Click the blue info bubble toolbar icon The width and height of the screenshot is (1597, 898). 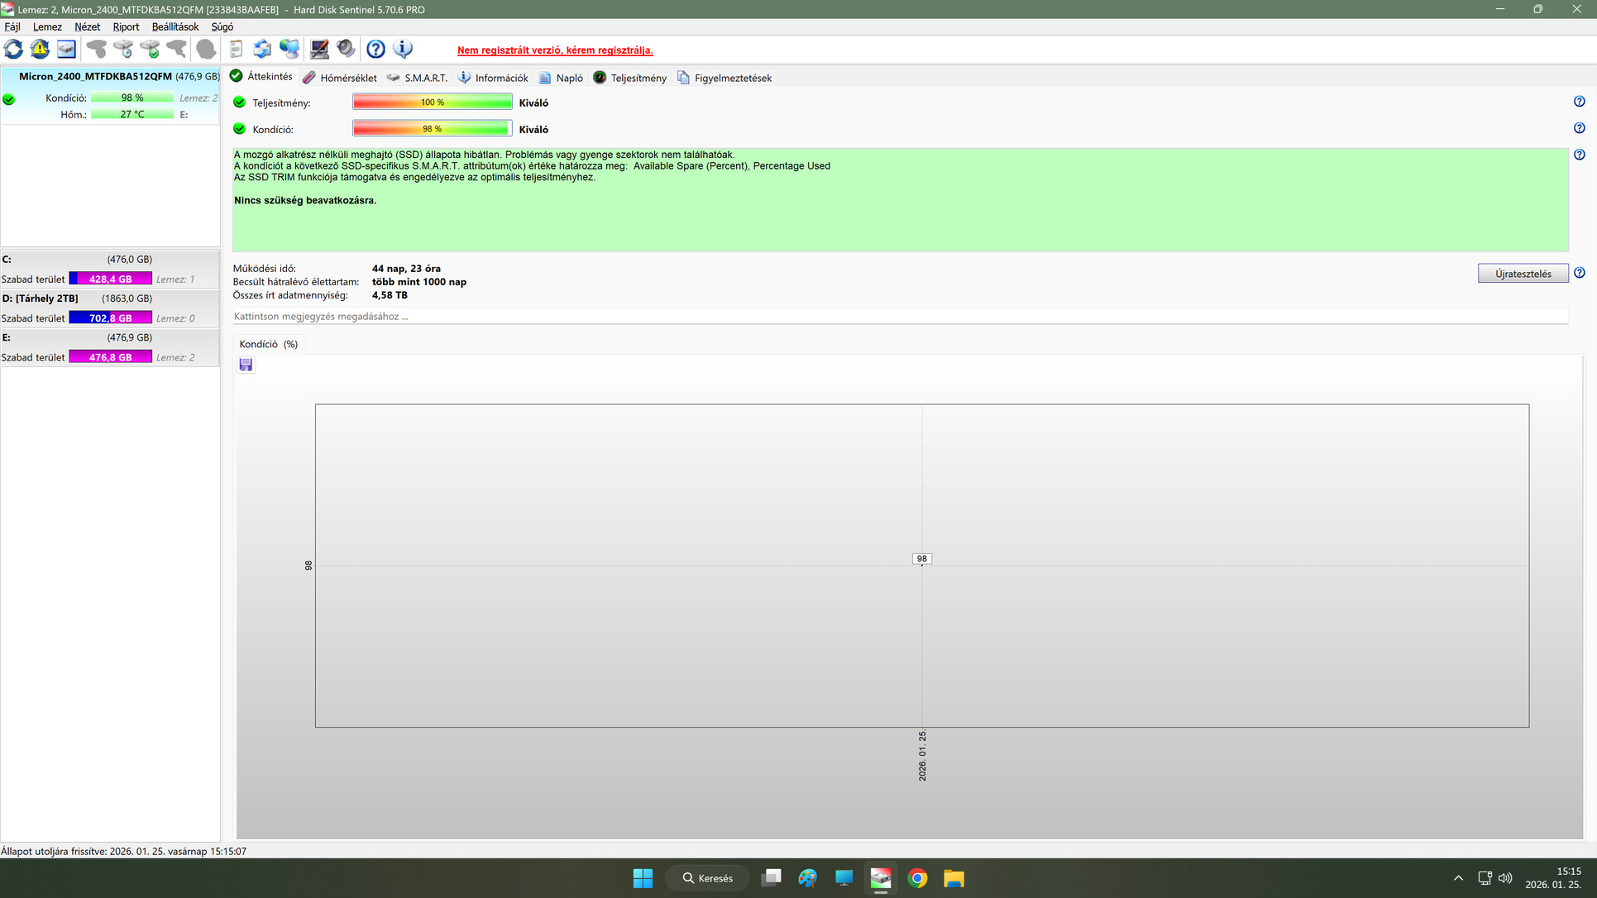click(x=403, y=50)
